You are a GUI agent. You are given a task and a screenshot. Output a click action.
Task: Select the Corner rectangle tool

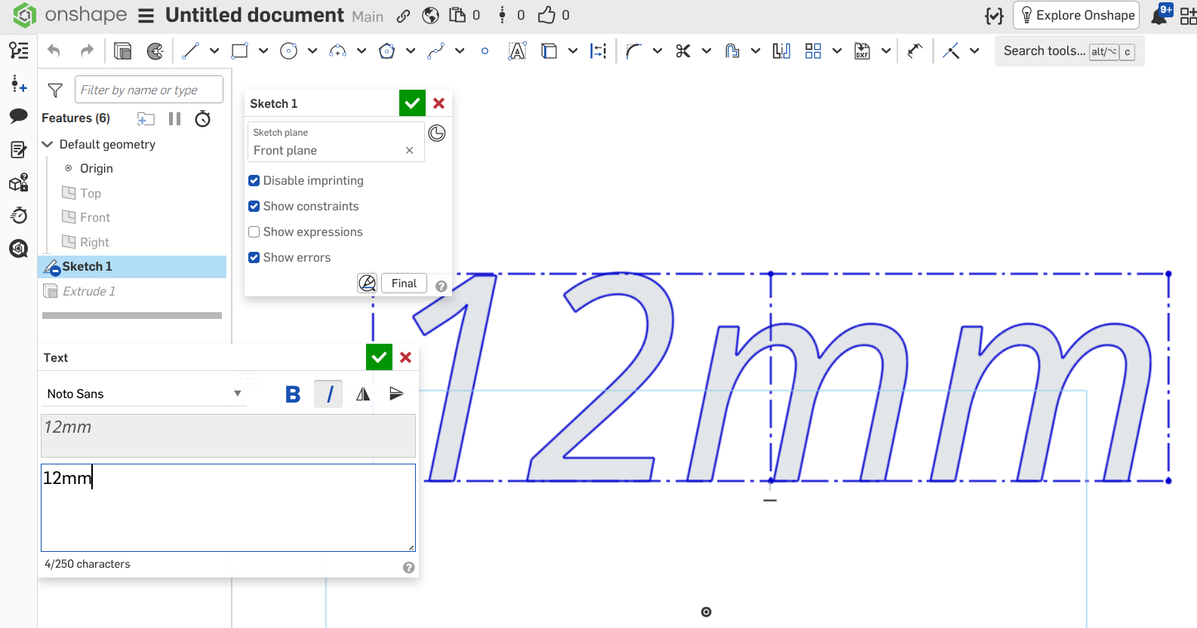click(x=239, y=51)
